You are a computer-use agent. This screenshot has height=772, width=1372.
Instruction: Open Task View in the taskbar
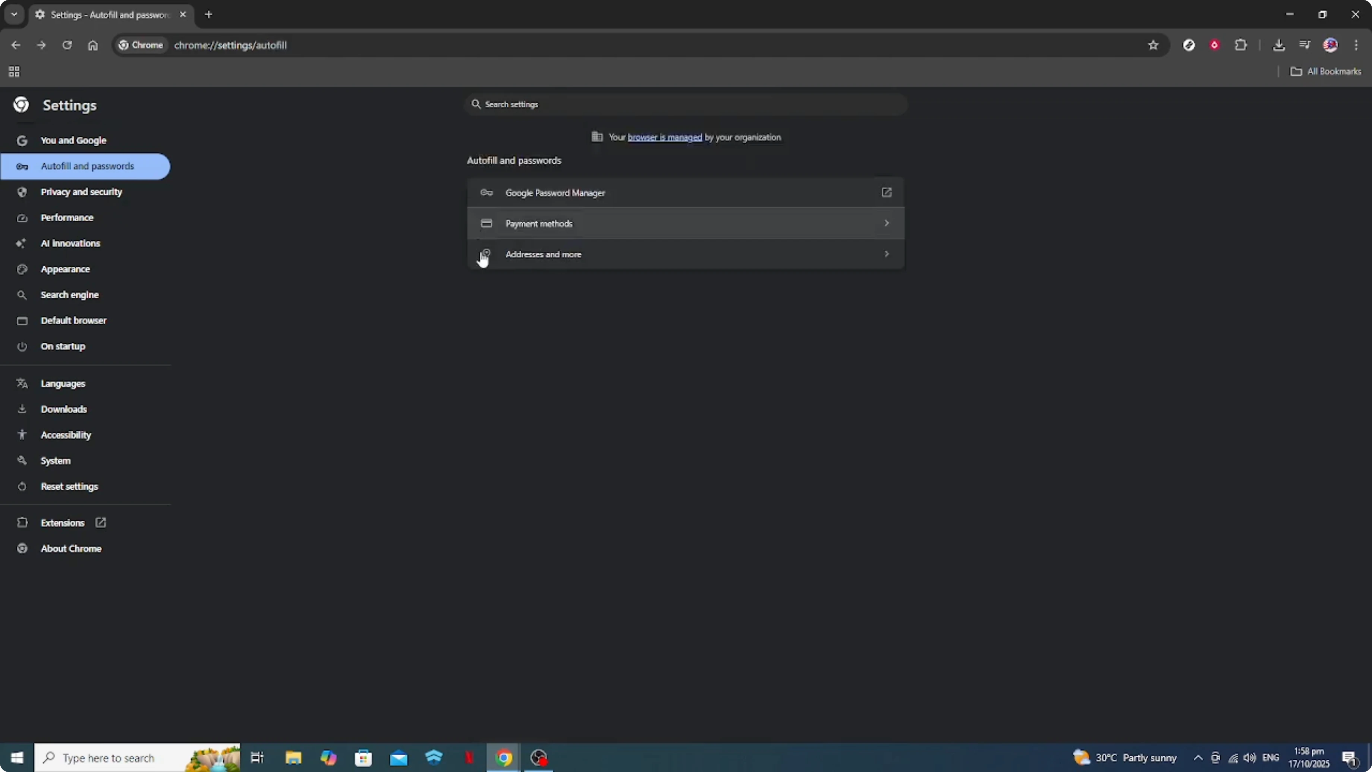point(257,757)
